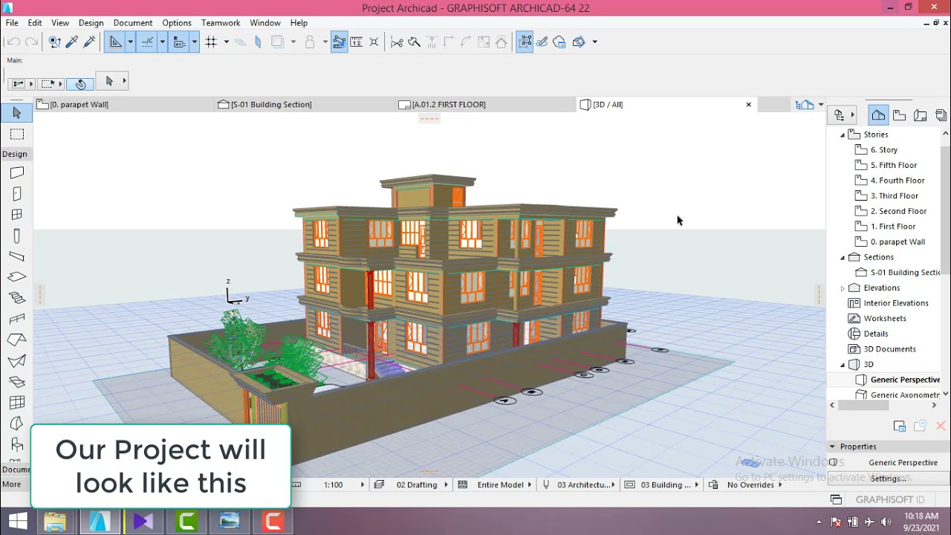This screenshot has height=535, width=951.
Task: Select the Door tool
Action: coord(16,194)
